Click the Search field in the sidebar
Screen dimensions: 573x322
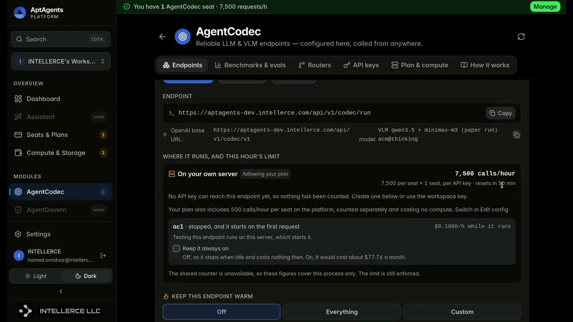tap(61, 39)
